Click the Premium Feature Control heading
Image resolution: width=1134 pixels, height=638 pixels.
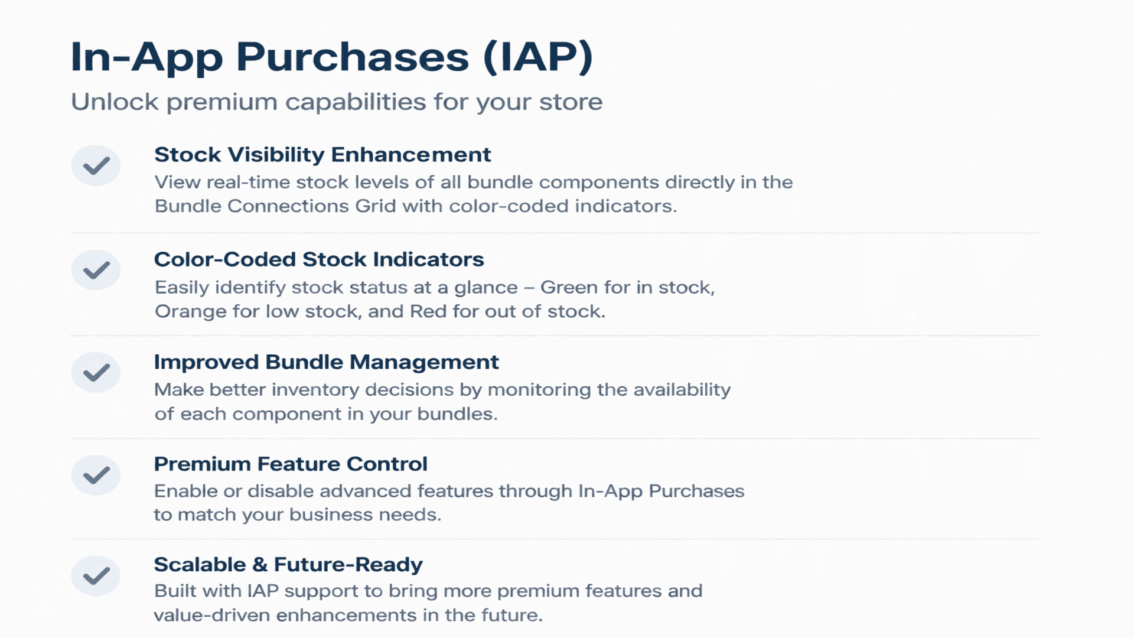click(290, 464)
